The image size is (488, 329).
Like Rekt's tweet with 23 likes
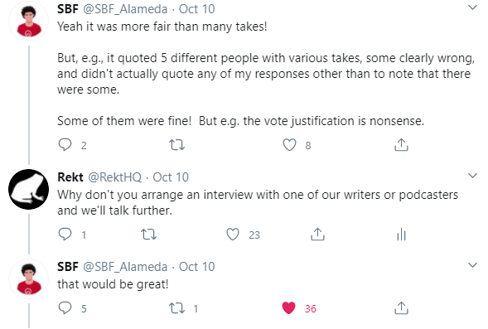(x=233, y=234)
